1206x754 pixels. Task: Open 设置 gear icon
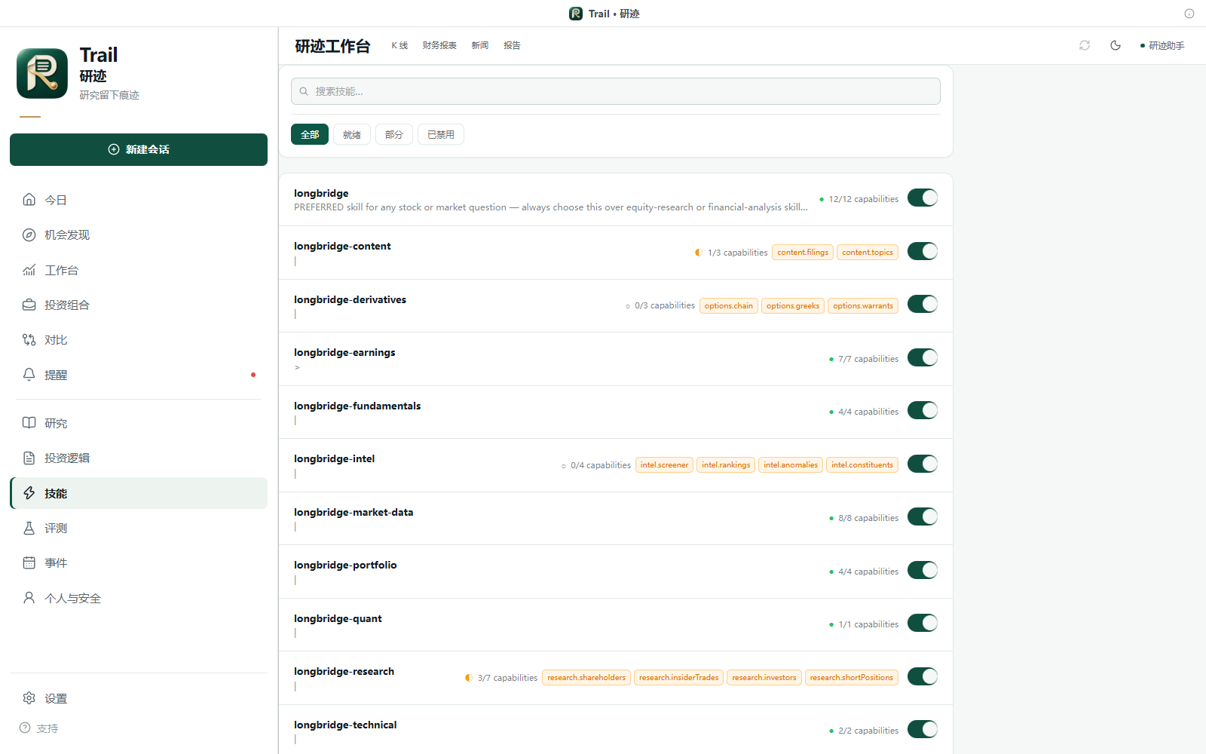(x=29, y=698)
